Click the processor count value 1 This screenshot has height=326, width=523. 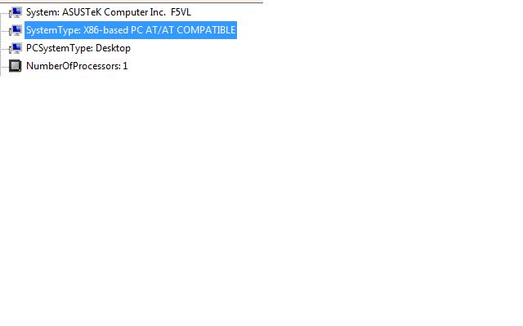125,66
